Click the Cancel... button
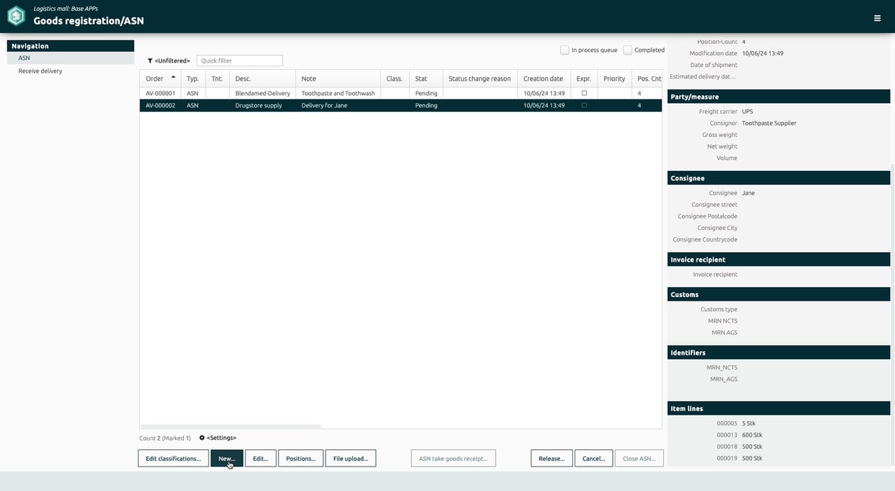 [593, 459]
